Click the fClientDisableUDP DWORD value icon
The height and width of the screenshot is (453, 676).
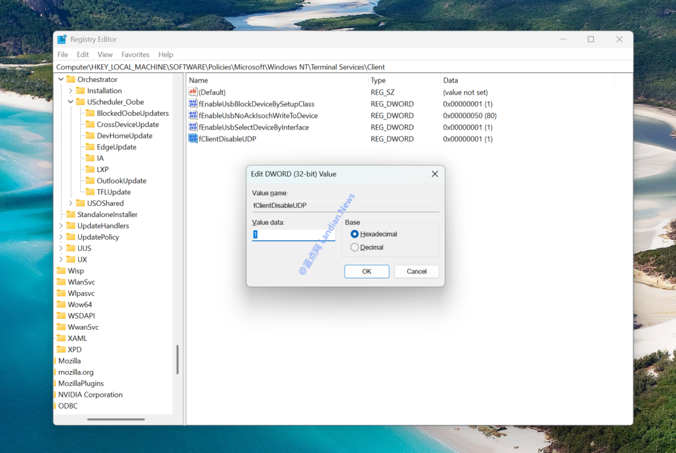pyautogui.click(x=193, y=139)
